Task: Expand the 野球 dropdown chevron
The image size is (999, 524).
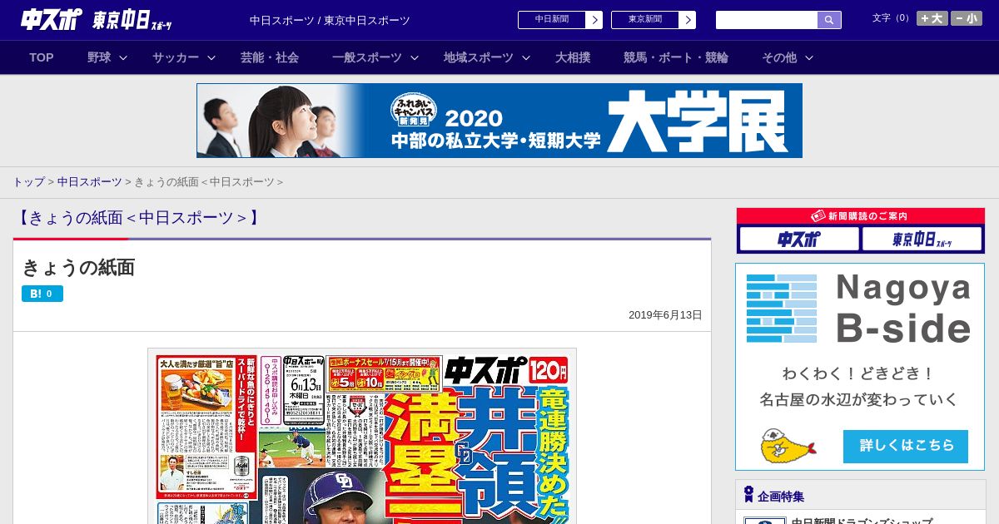Action: point(123,57)
